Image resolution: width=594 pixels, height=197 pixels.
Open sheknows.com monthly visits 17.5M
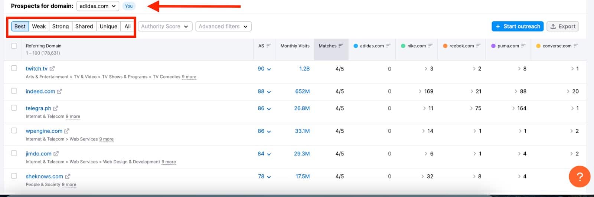point(303,176)
